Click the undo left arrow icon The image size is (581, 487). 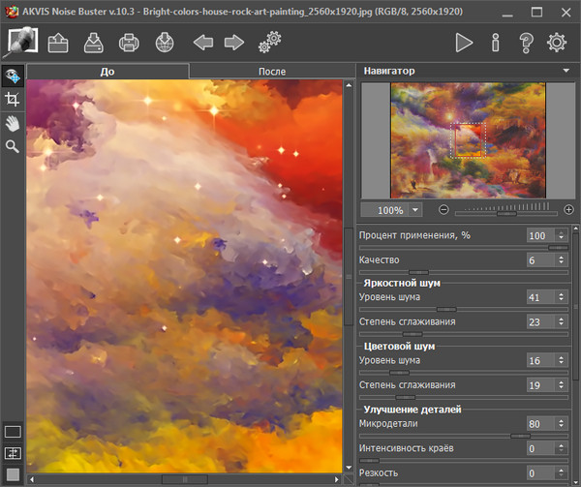[202, 43]
